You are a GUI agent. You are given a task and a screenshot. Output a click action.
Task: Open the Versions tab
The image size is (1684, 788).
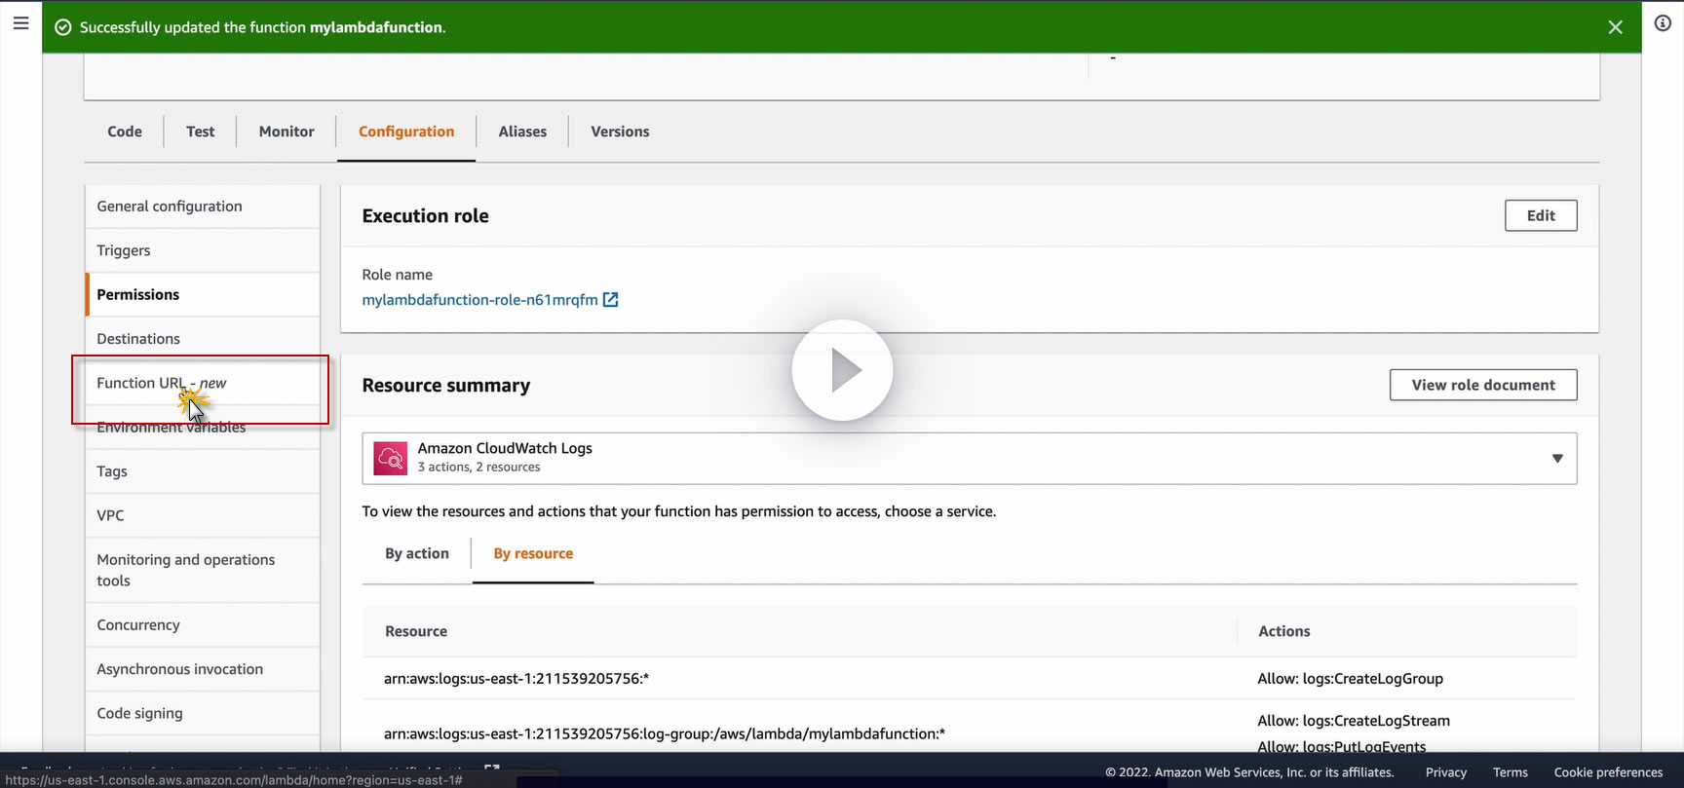pyautogui.click(x=620, y=131)
